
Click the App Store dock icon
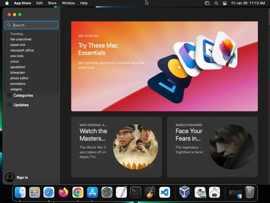[92, 192]
